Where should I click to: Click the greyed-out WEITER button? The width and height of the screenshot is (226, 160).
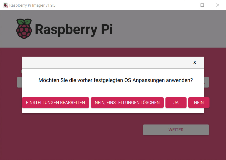(176, 130)
